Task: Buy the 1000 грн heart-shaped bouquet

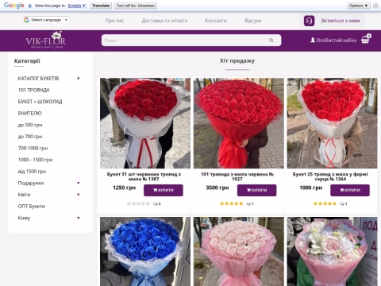Action: point(350,190)
